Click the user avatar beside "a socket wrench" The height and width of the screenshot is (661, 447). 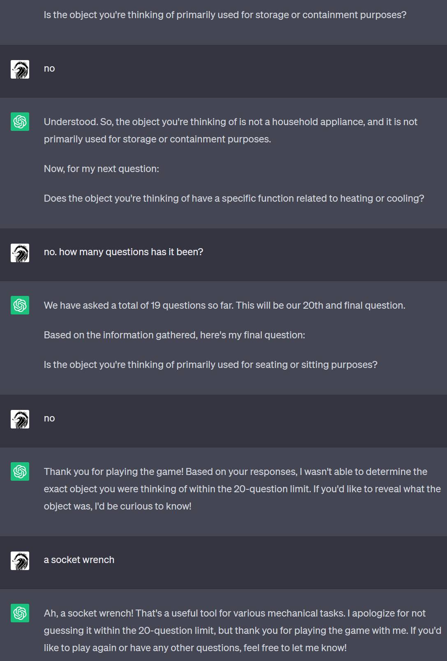[20, 561]
